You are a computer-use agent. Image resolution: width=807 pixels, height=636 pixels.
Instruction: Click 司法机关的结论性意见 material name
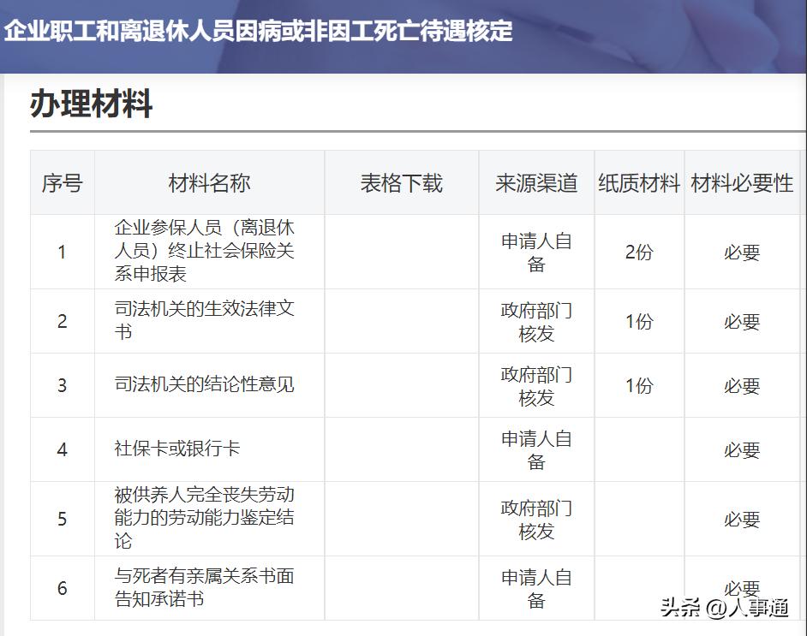click(x=206, y=385)
